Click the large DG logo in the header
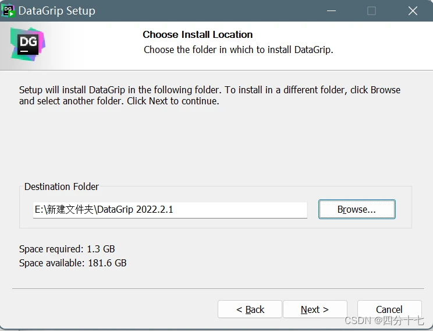 tap(28, 44)
